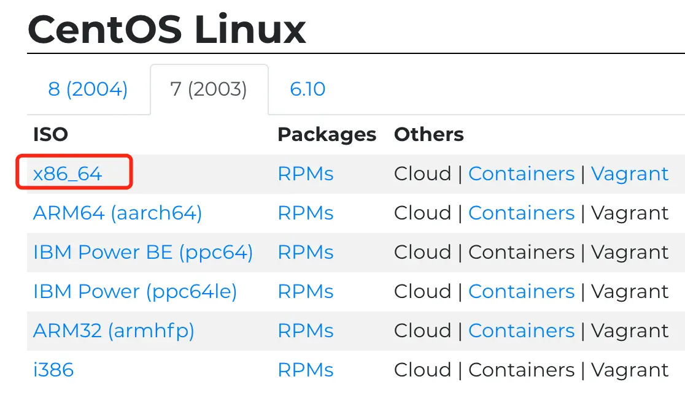Click Containers link in ppc64le row
This screenshot has width=685, height=401.
point(521,292)
